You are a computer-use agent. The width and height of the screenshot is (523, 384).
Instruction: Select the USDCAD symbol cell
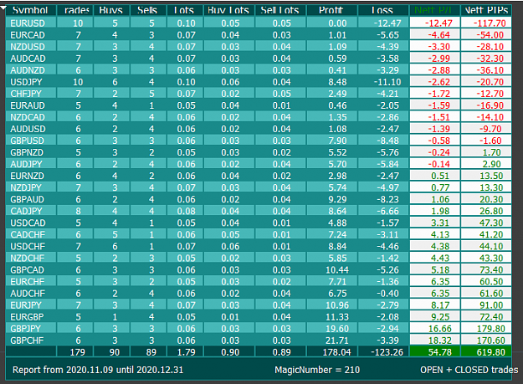click(31, 223)
